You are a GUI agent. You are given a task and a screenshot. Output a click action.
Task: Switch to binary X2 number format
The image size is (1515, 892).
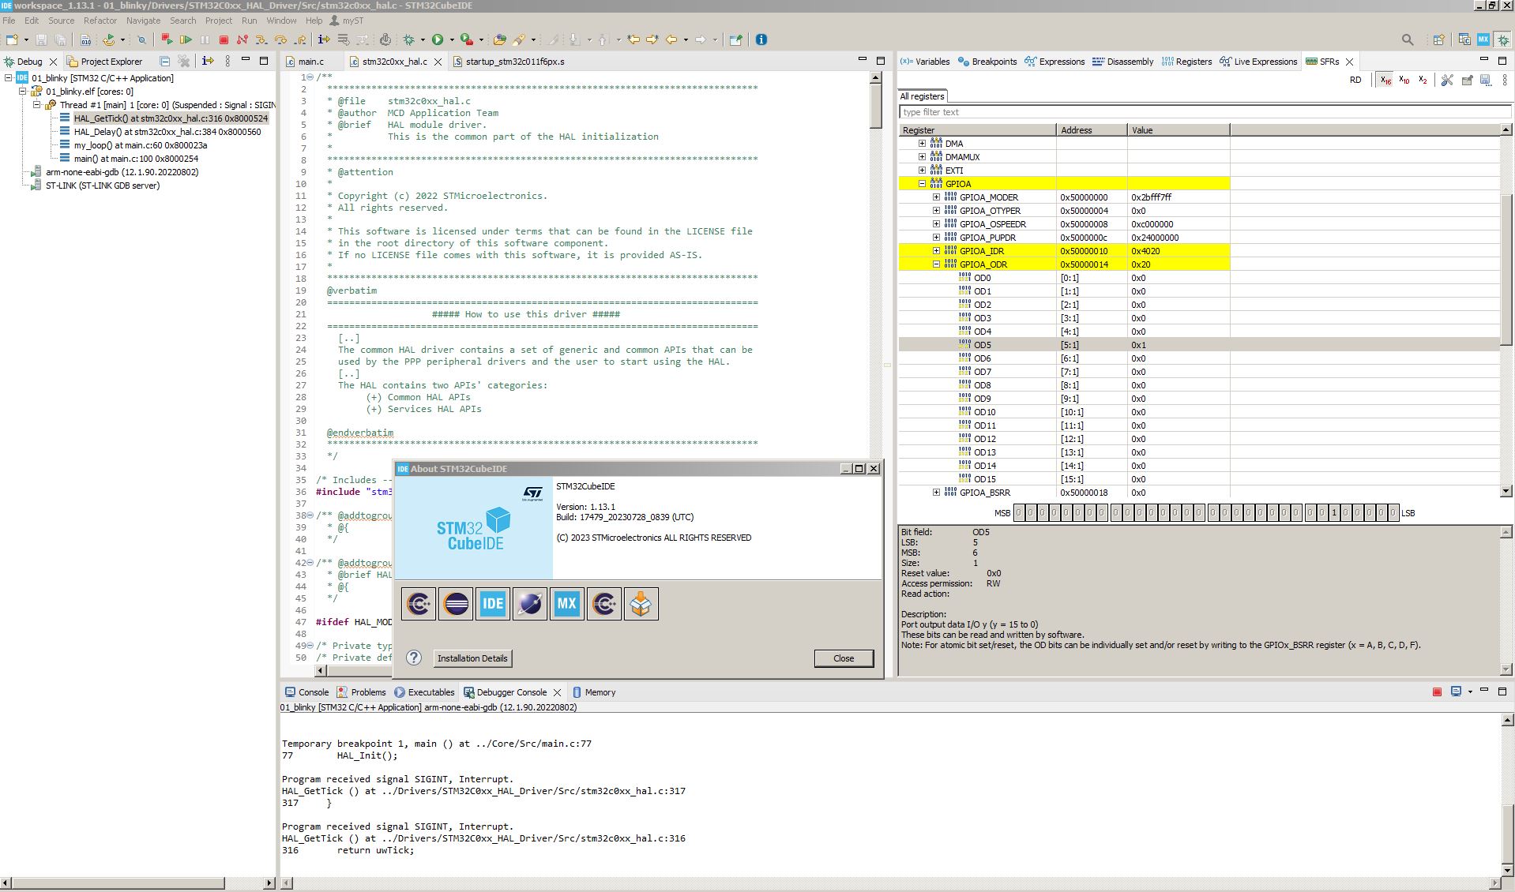coord(1422,80)
